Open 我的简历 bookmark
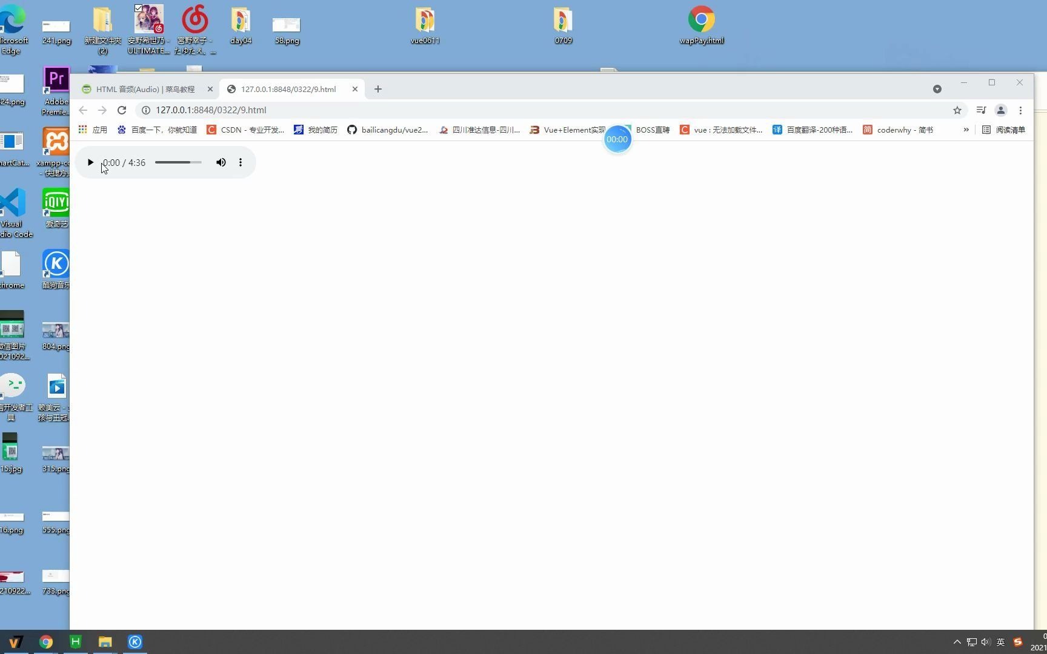The image size is (1047, 654). (x=316, y=130)
